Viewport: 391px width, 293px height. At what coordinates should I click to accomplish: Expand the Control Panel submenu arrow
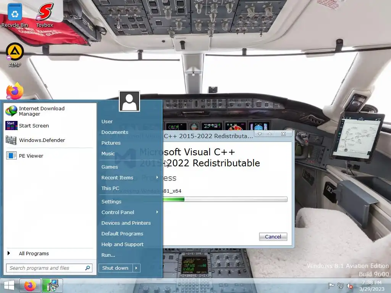point(157,212)
